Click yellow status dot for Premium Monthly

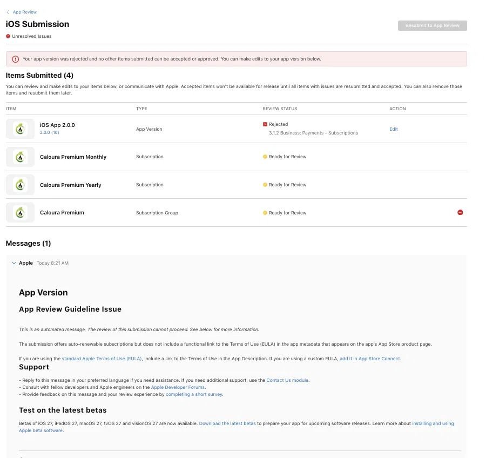tap(265, 157)
